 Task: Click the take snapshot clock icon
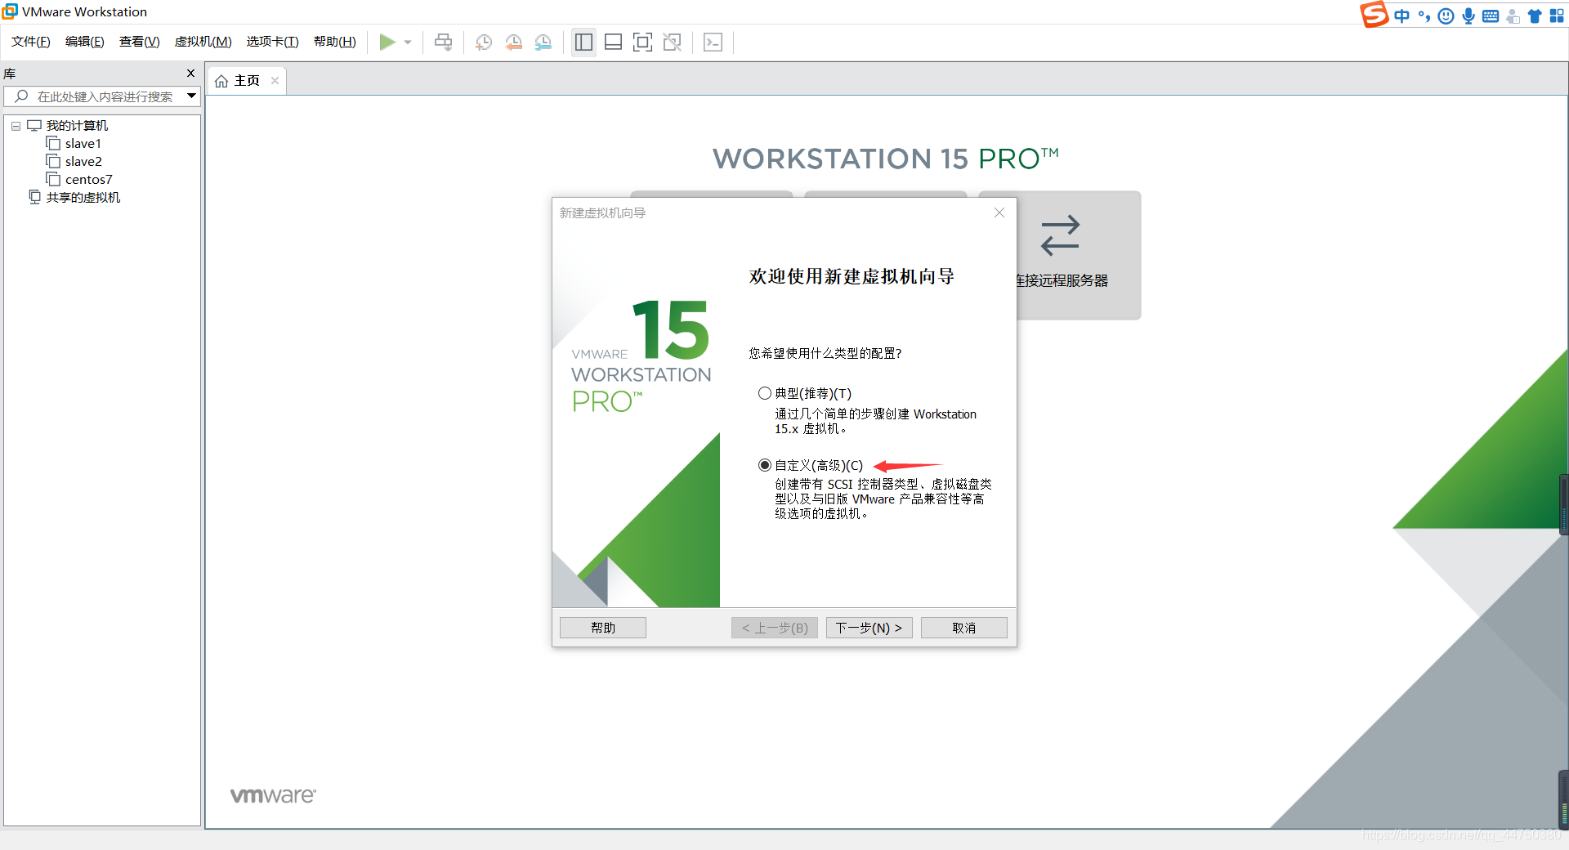coord(484,42)
